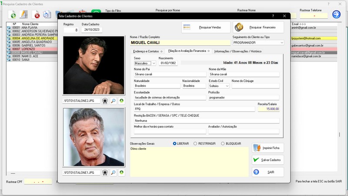Select the LIBERAR radio option
This screenshot has width=348, height=196.
[x=175, y=143]
